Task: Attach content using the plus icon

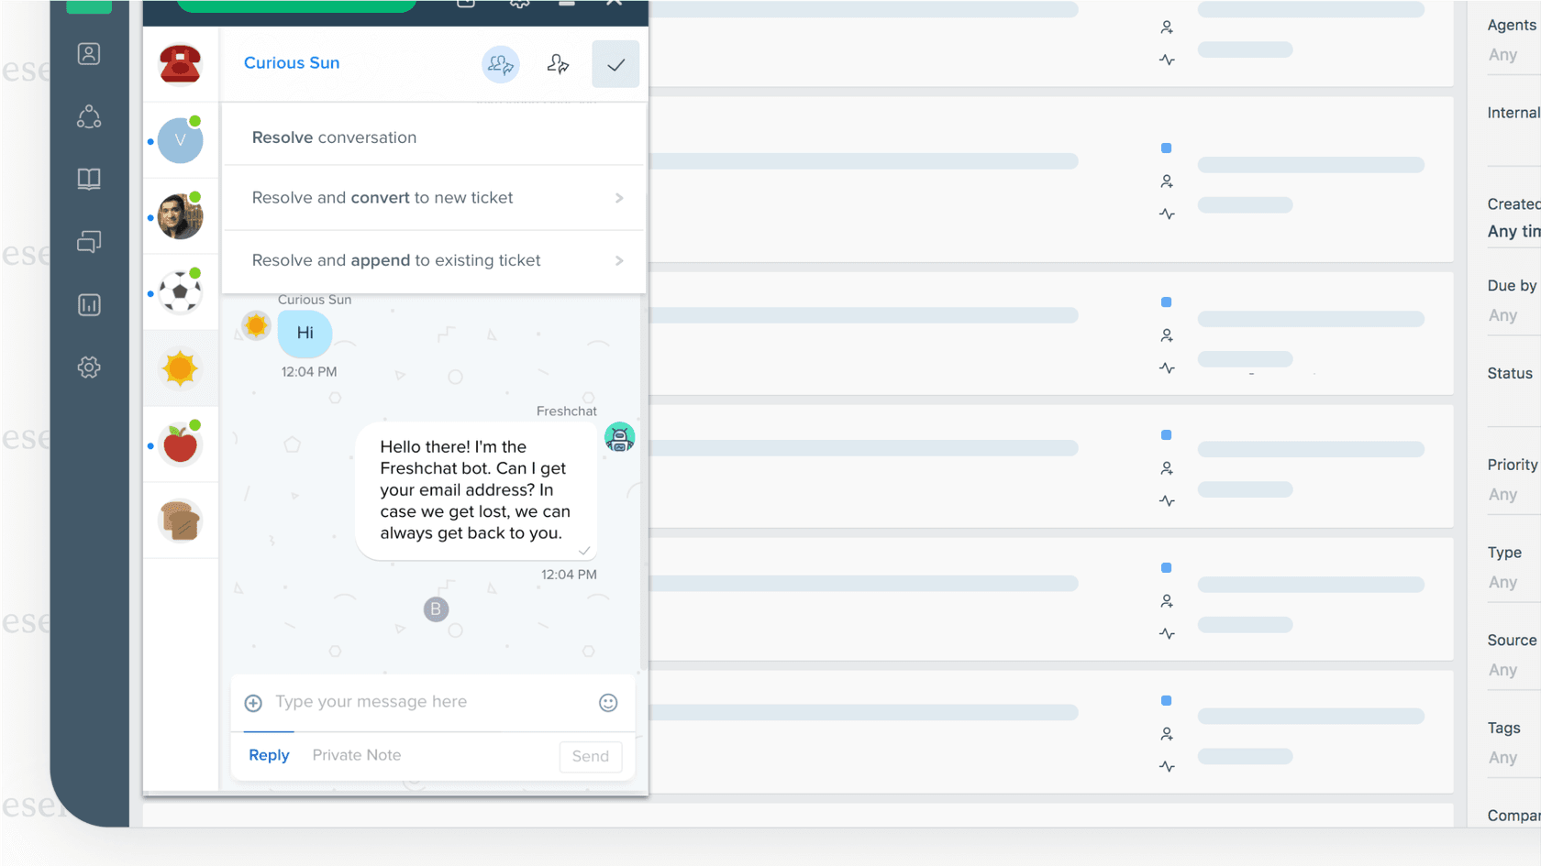Action: tap(252, 702)
